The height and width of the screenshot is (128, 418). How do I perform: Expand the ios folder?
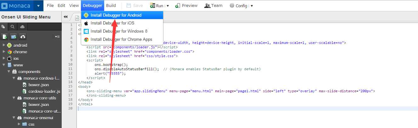[3, 58]
